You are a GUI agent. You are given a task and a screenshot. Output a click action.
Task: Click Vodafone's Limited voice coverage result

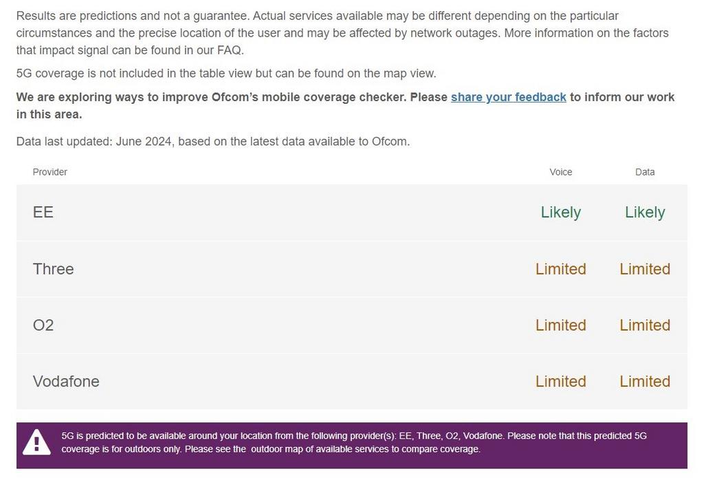[x=561, y=381]
